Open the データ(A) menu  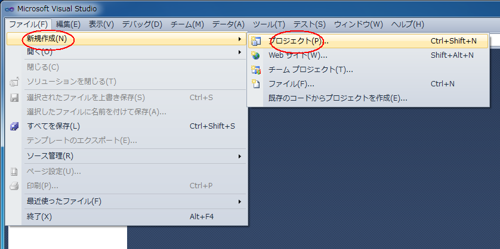229,24
